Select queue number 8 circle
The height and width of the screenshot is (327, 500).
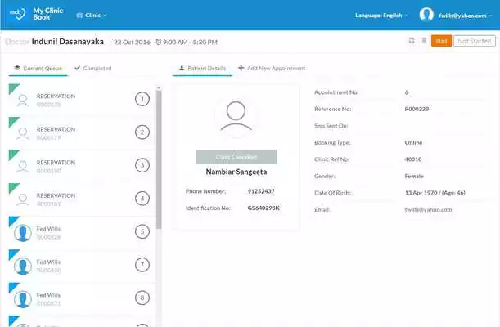pos(142,298)
